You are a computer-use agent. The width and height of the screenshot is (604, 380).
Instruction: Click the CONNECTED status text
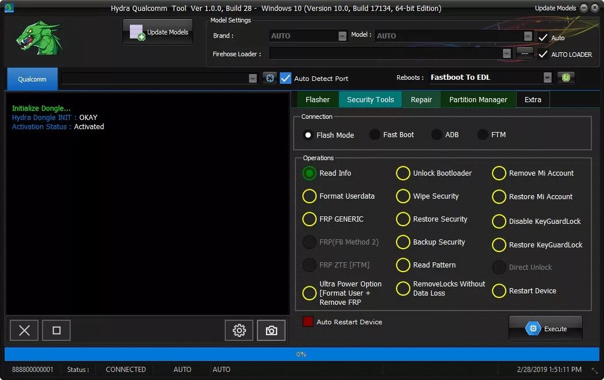(x=126, y=370)
